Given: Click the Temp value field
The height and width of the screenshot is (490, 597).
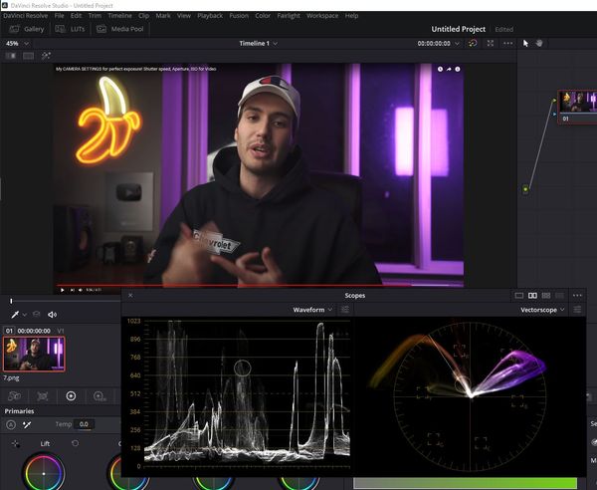Looking at the screenshot, I should [85, 424].
